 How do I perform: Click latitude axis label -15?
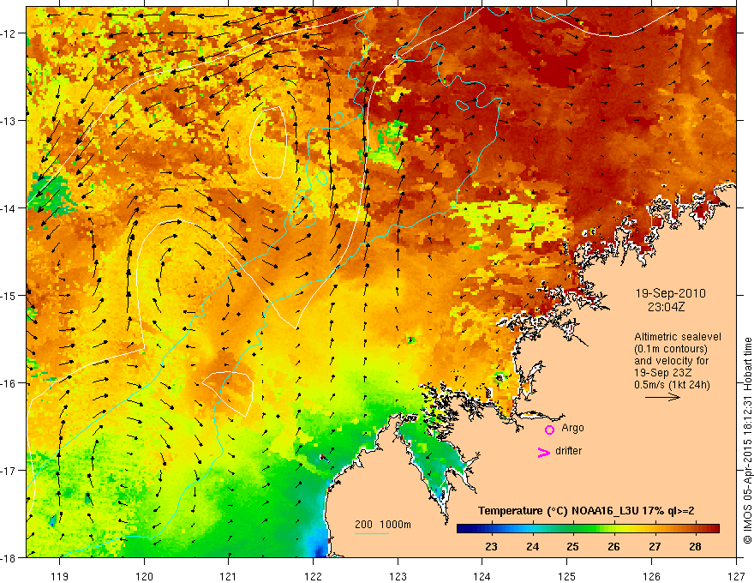(x=9, y=295)
